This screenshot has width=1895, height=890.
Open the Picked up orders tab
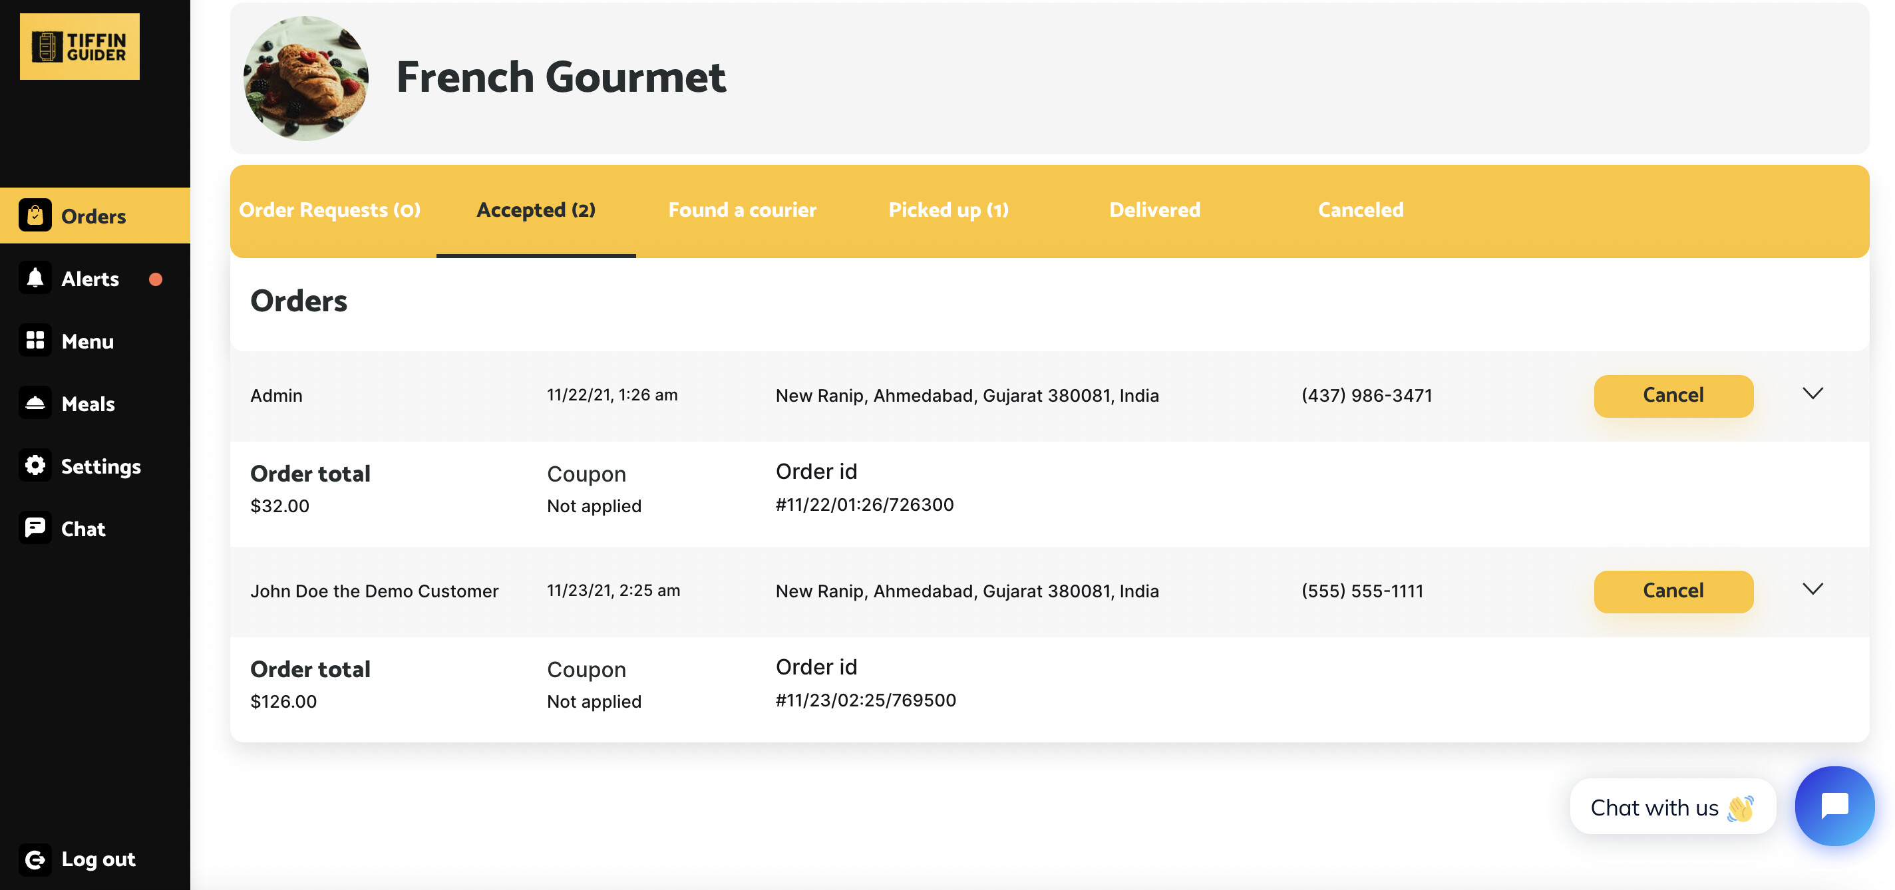click(947, 210)
